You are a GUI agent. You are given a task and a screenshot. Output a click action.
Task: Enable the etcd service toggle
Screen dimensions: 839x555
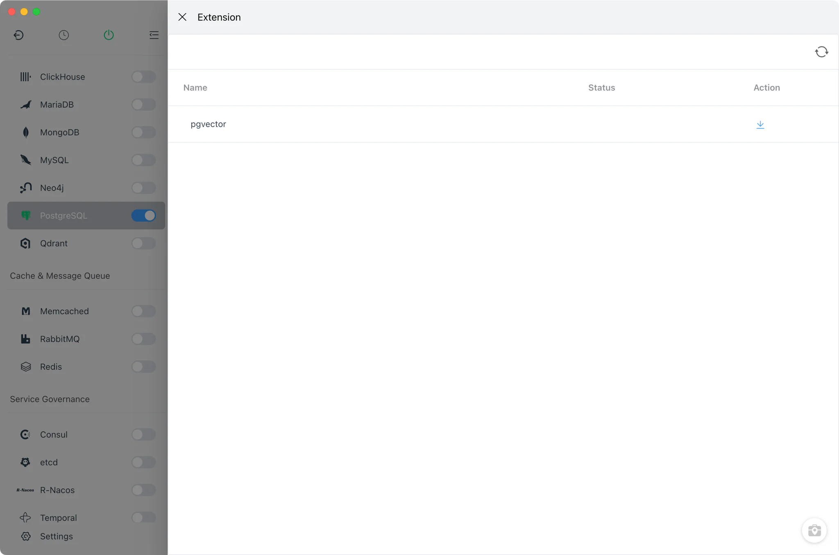[x=143, y=462]
